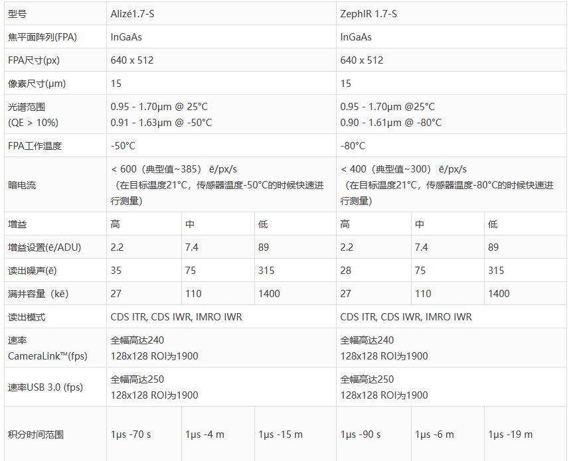Click the 1μs -6 m integration time cell
The height and width of the screenshot is (461, 573).
[435, 434]
